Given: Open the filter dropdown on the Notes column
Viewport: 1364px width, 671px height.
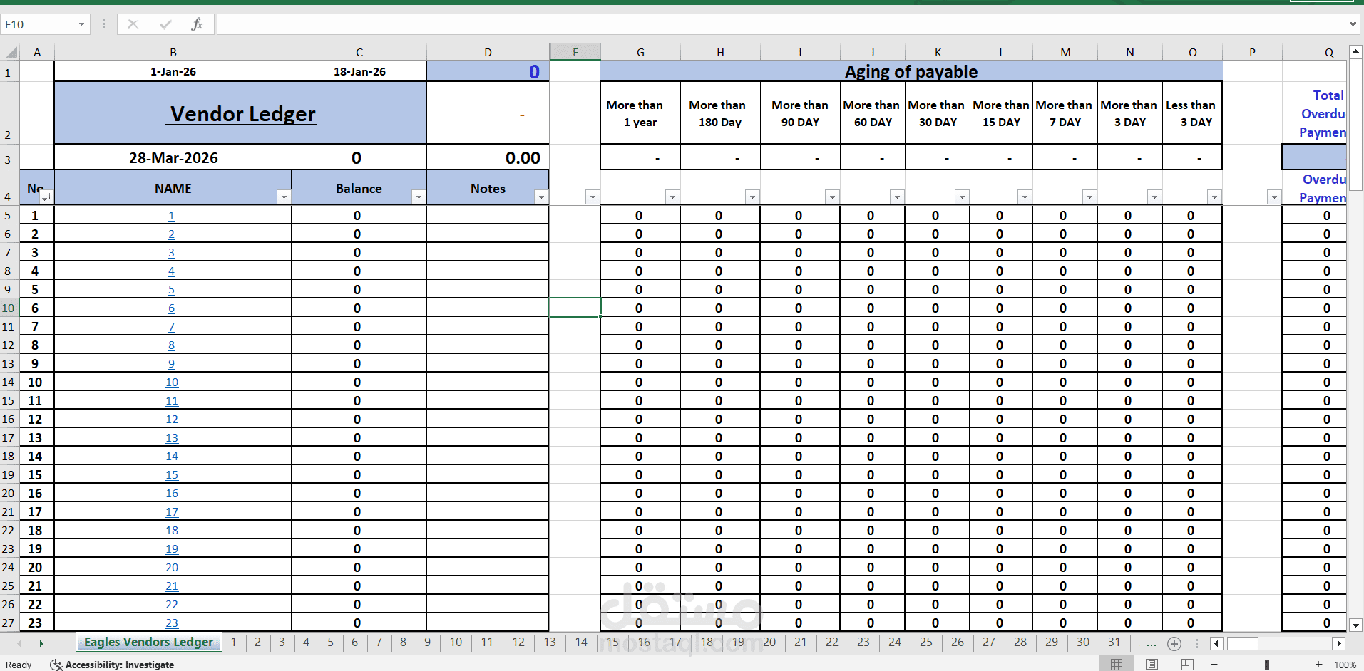Looking at the screenshot, I should tap(542, 197).
